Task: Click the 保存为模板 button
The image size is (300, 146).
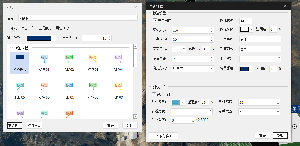Action: pos(163,136)
